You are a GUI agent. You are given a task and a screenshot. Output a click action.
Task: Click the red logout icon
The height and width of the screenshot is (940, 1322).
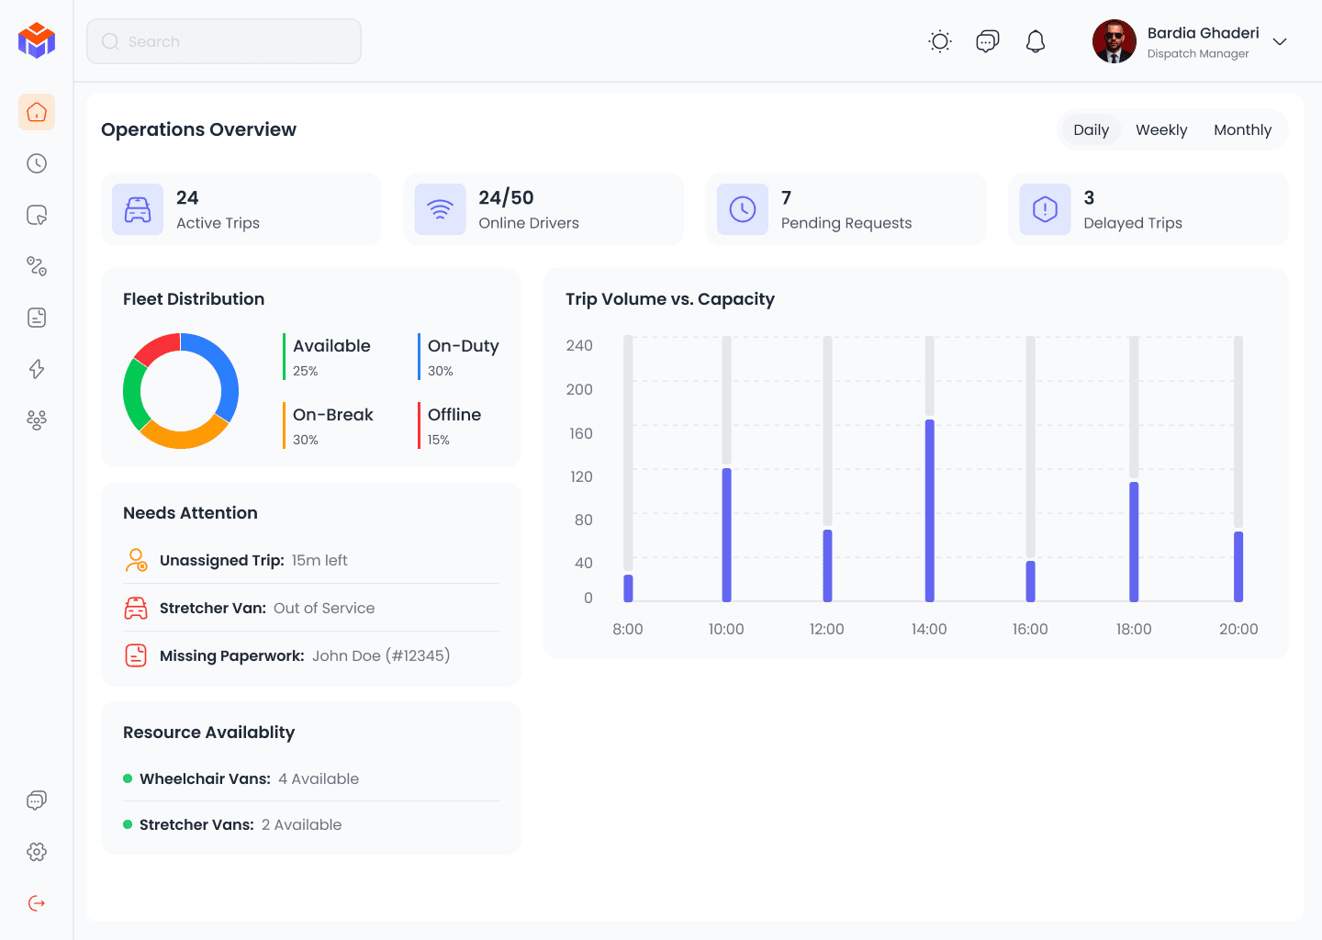tap(37, 903)
